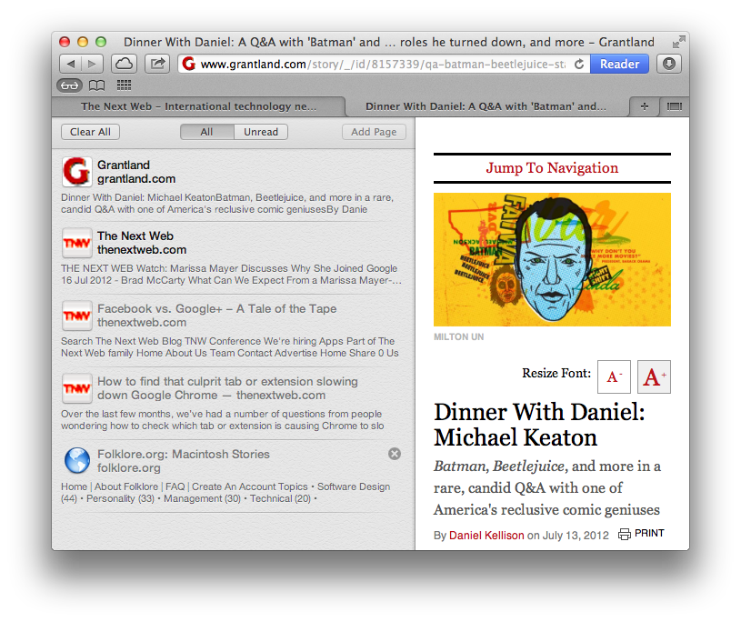Click into the grantland.com URL address field
Screen dimensions: 741x622
(x=383, y=64)
